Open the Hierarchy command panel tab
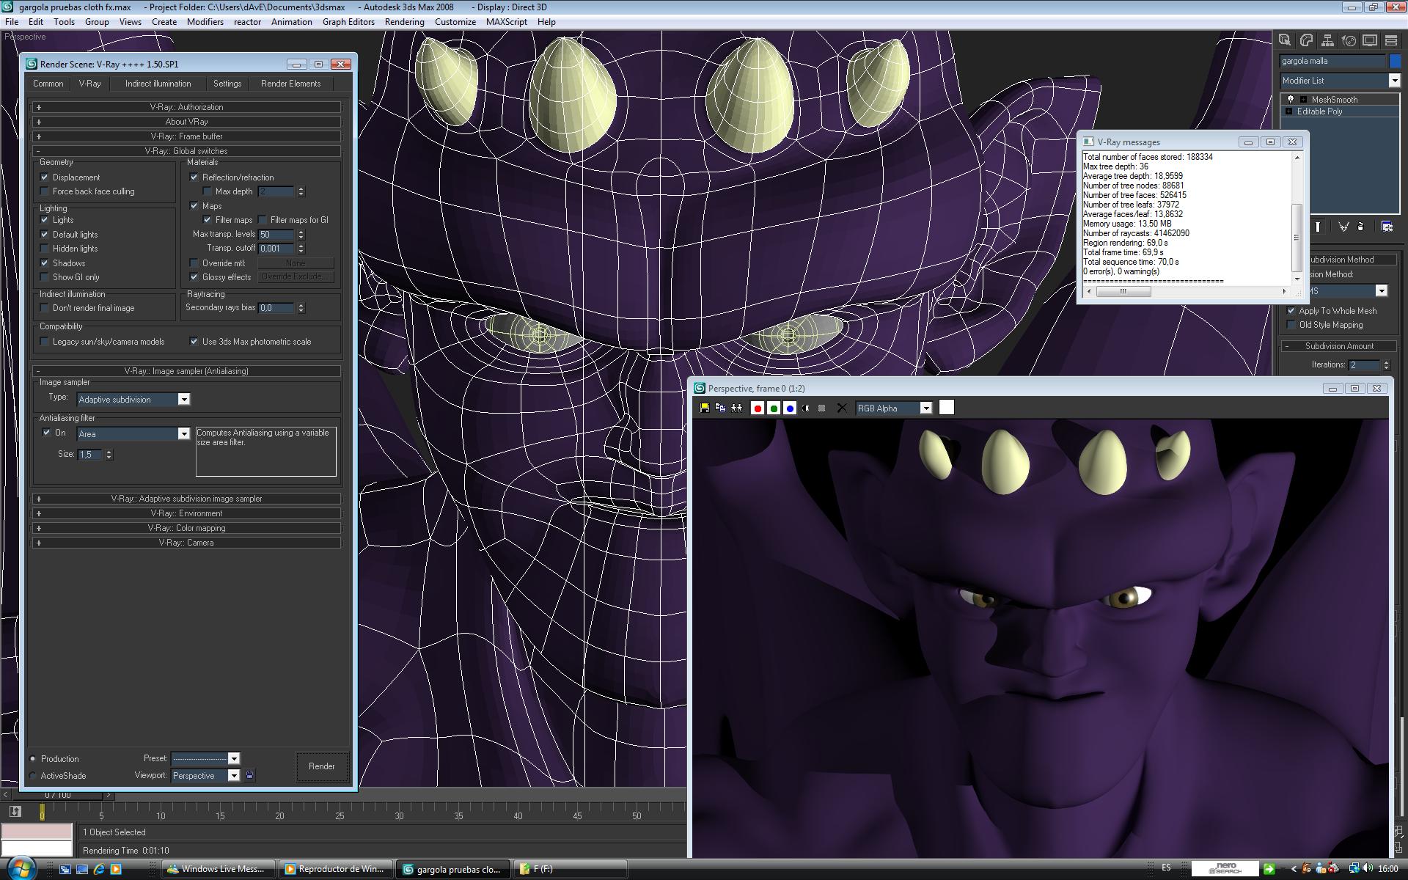Viewport: 1408px width, 880px height. tap(1327, 41)
